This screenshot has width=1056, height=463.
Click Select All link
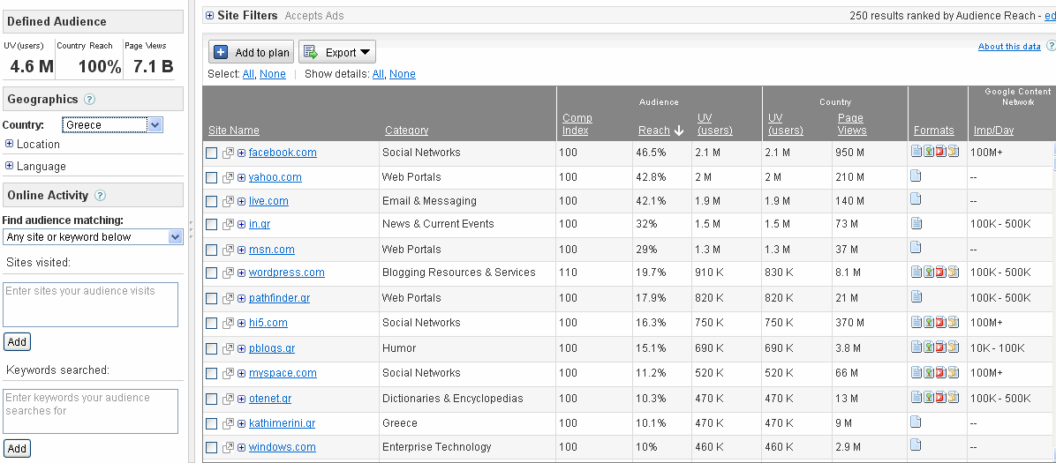(x=248, y=74)
